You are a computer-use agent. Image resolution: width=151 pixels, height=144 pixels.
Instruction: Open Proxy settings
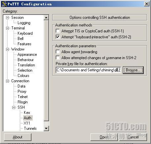click(x=22, y=91)
